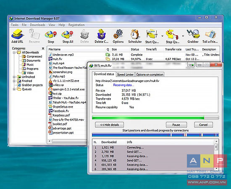Viewport: 231px width, 189px height.
Task: Open the View menu
Action: pos(52,25)
